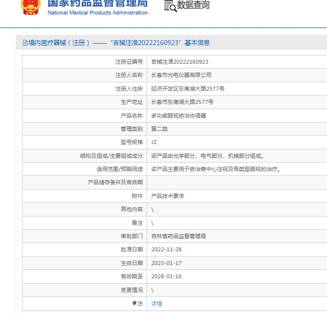Image resolution: width=327 pixels, height=315 pixels.
Task: Click the backslash value in 备注 row
Action: [x=152, y=223]
